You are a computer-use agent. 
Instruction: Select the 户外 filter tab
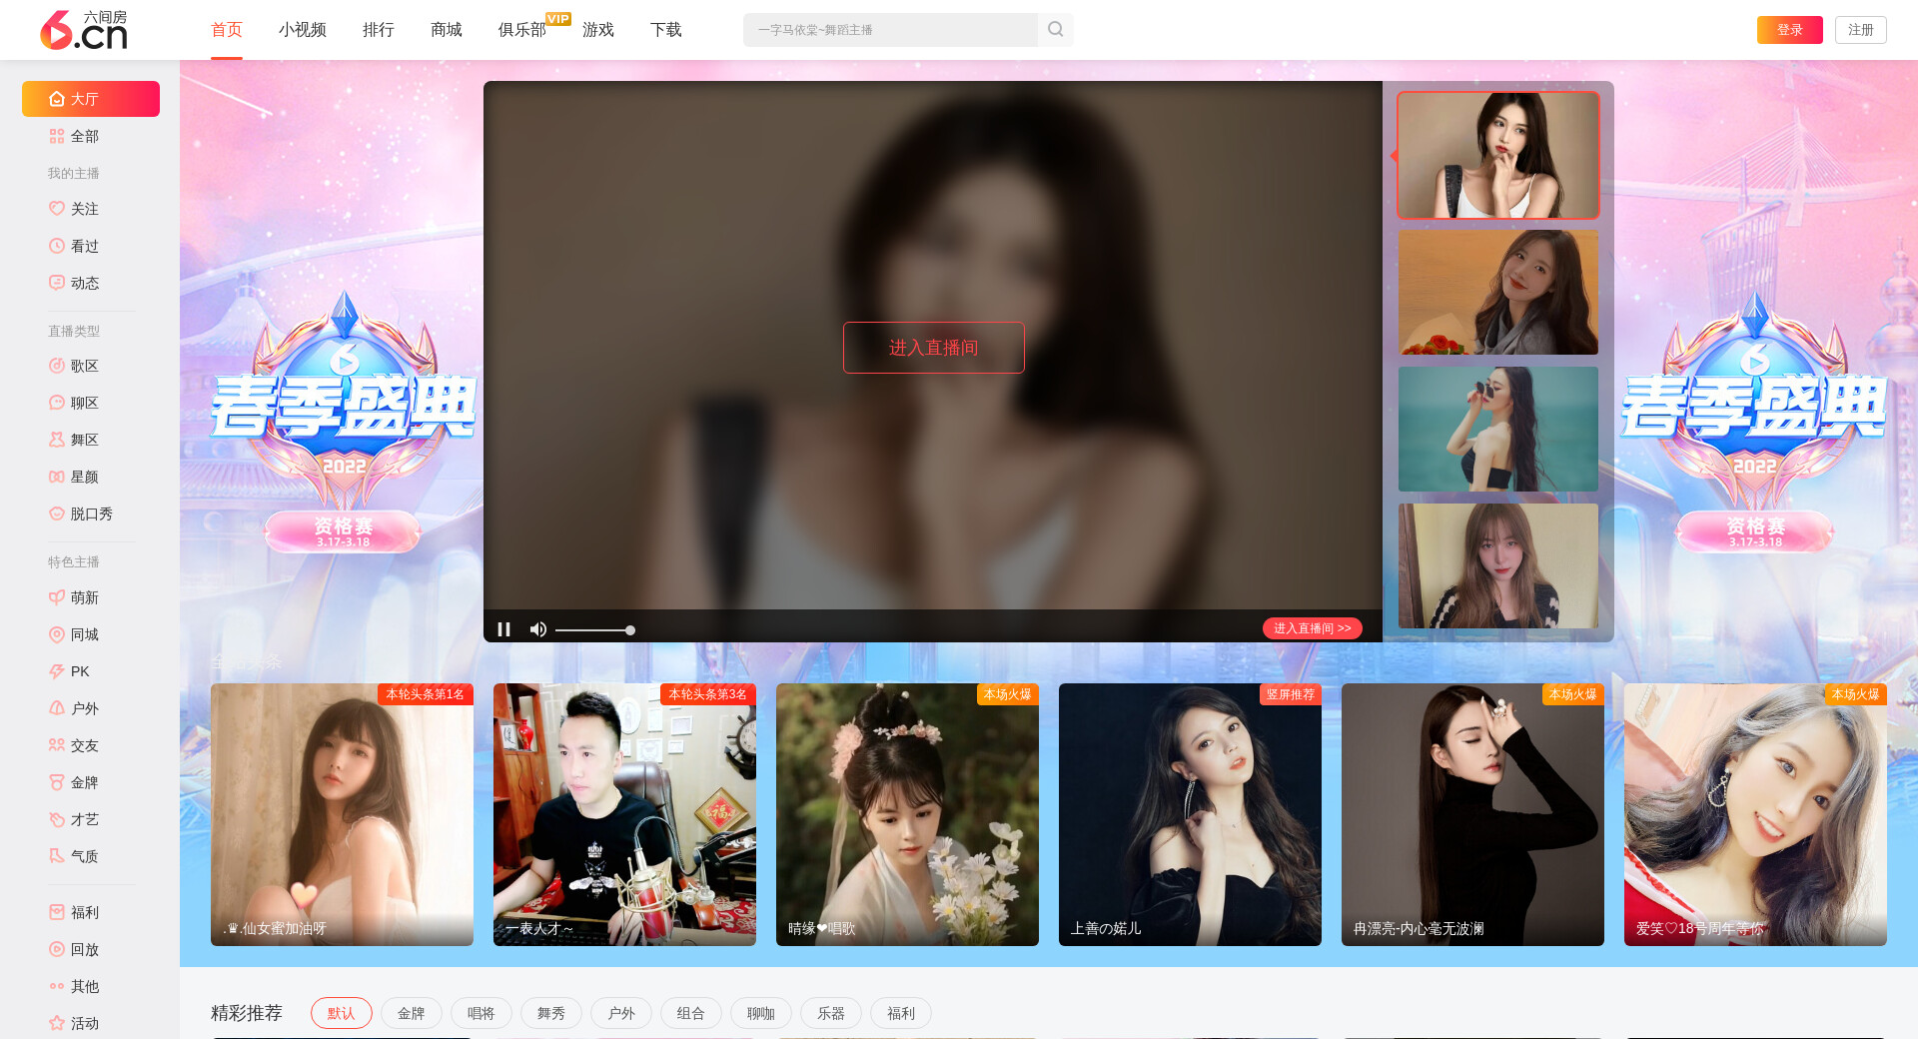pyautogui.click(x=621, y=1013)
